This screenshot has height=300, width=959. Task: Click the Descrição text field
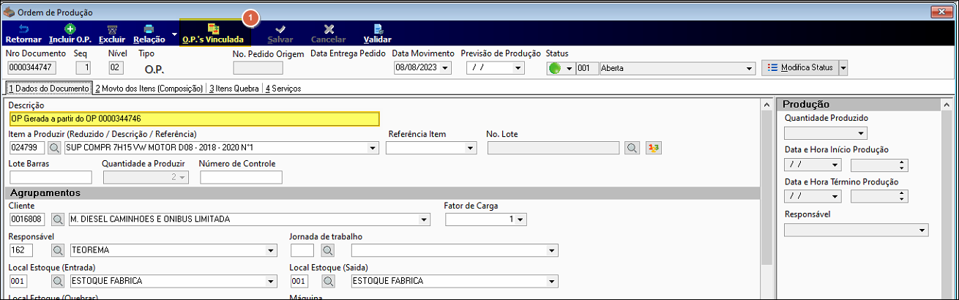[194, 119]
